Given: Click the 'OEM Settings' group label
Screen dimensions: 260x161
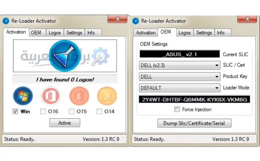Looking at the screenshot, I should click(154, 44).
